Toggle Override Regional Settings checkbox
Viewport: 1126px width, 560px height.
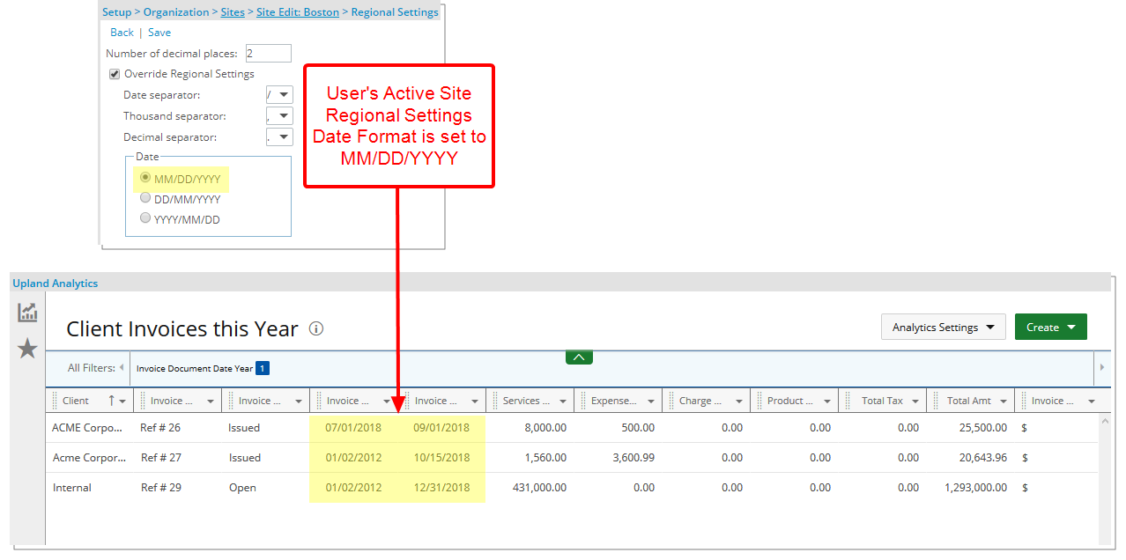pyautogui.click(x=114, y=74)
